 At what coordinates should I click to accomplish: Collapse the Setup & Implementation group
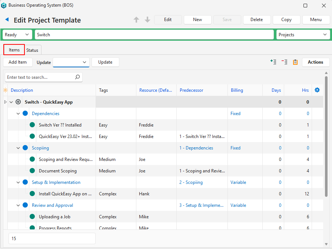tap(18, 182)
